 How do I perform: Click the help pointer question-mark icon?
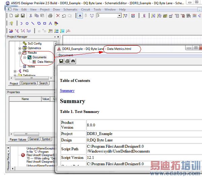coord(11,24)
